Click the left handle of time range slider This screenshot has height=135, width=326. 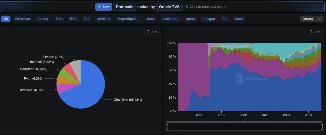(167, 127)
